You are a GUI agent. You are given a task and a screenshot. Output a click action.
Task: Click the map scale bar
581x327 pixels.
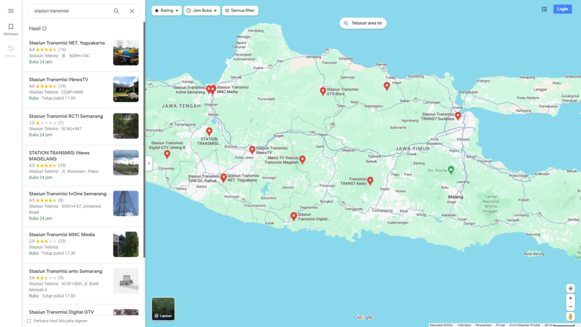(x=559, y=325)
